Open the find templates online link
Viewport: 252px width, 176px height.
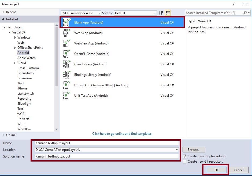[x=122, y=134]
